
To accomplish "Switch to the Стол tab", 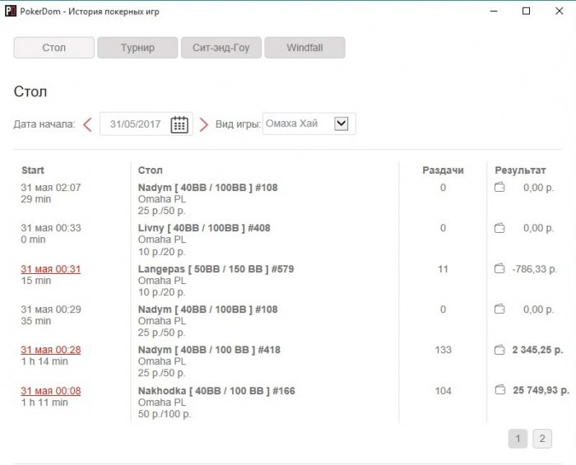I will click(54, 48).
